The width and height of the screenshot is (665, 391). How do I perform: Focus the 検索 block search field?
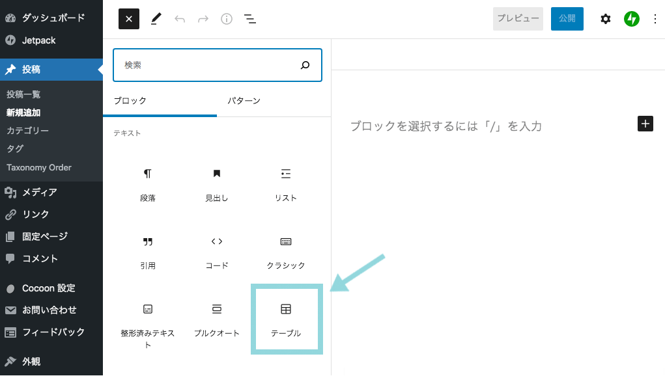217,65
